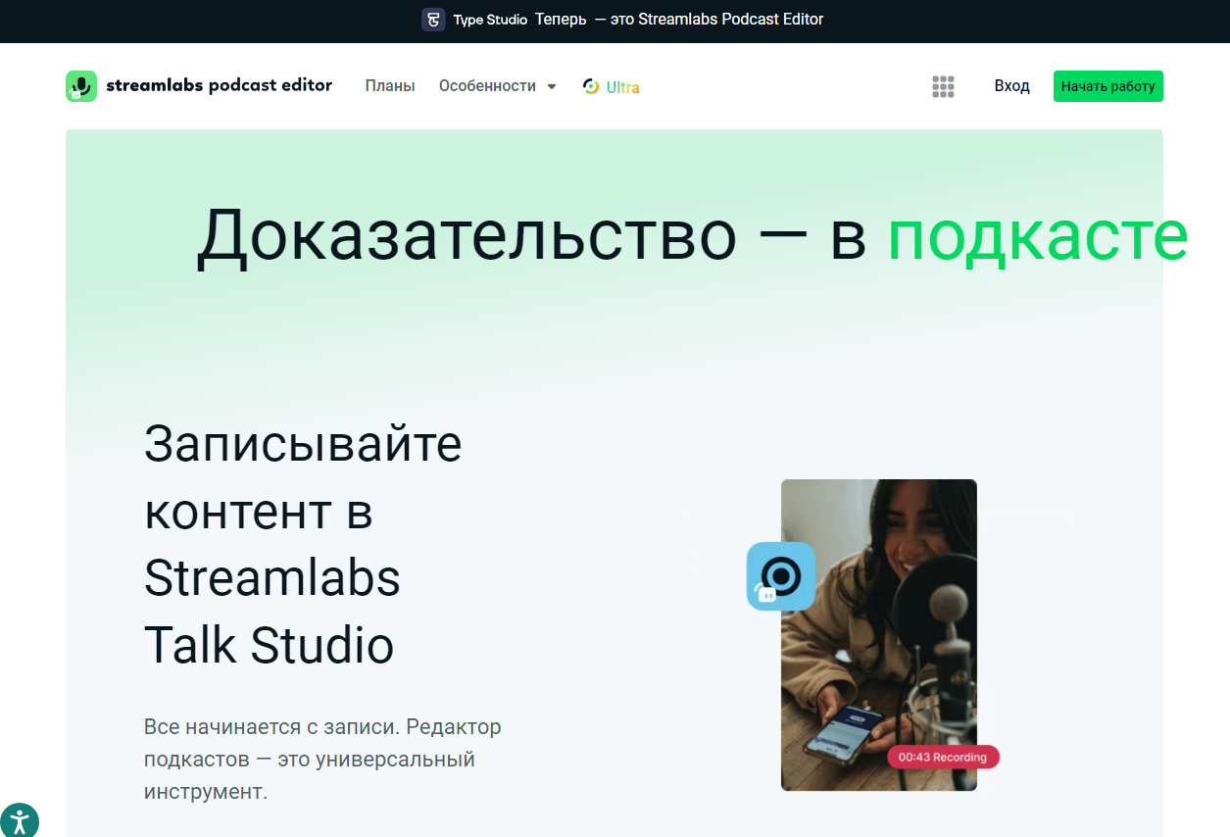Click the "это Streamlabs Podcast Editor" banner text
The width and height of the screenshot is (1230, 837).
(716, 19)
